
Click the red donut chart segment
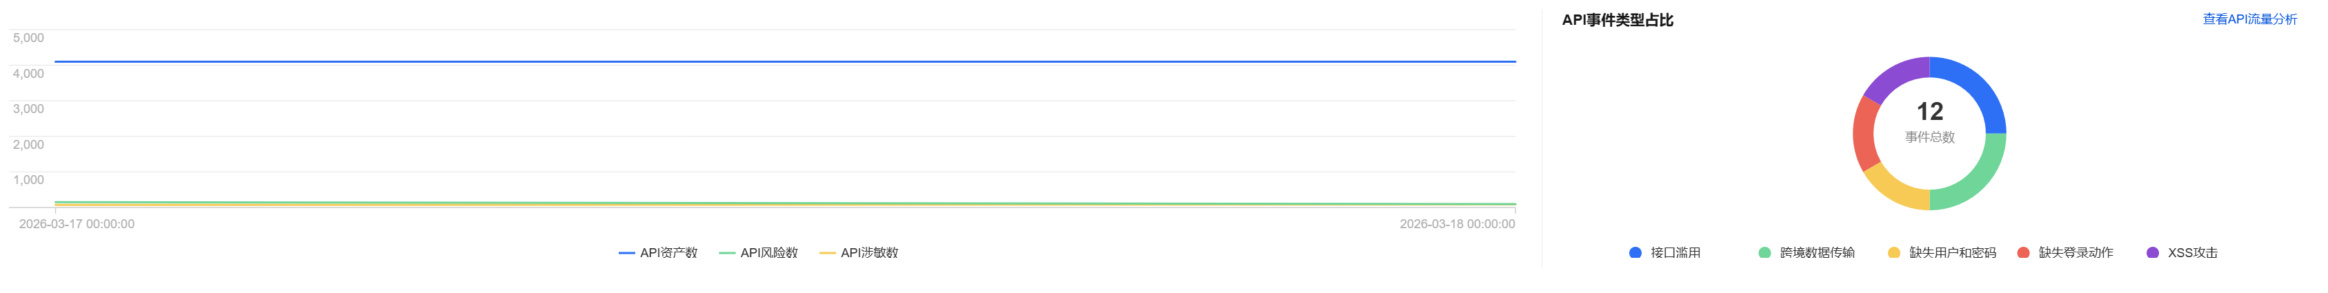tap(1864, 134)
